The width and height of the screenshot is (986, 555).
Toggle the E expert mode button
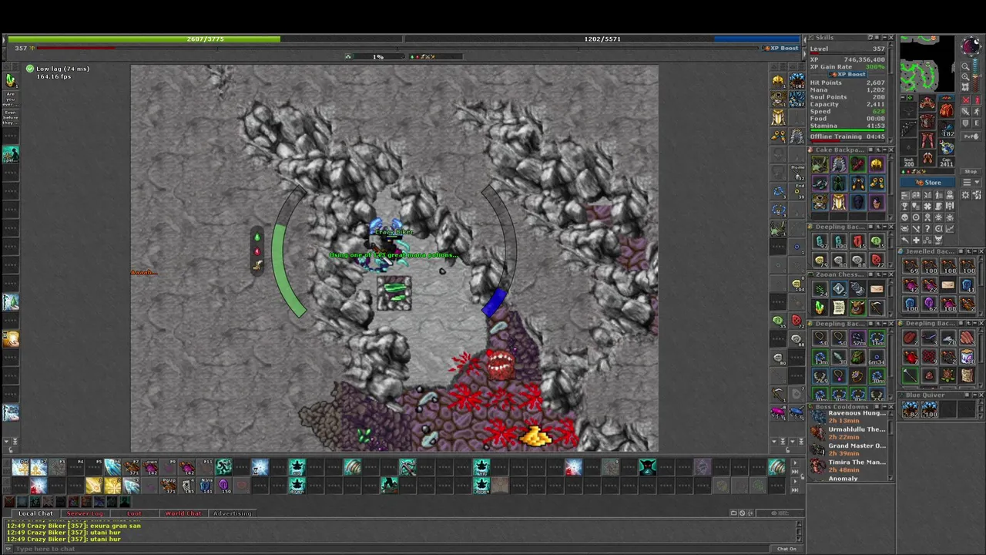point(978,123)
